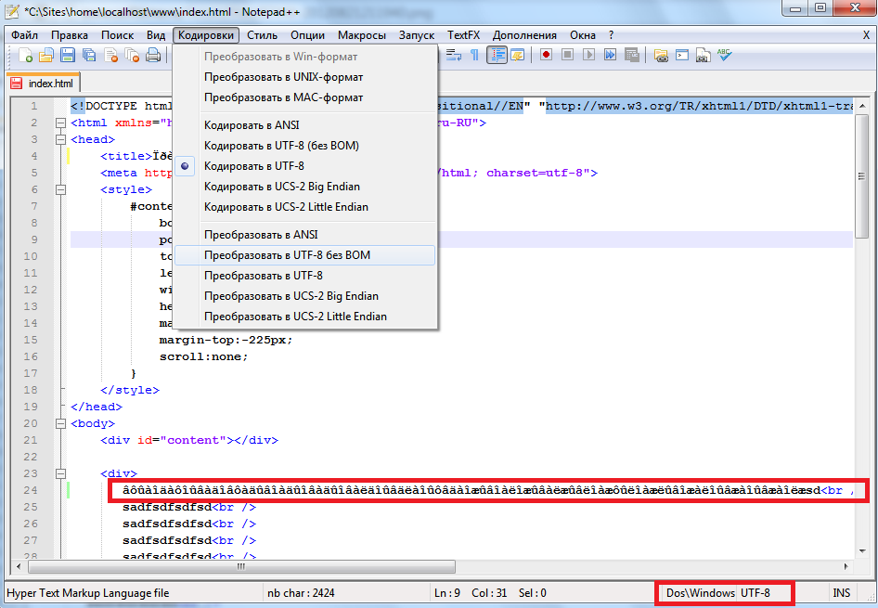Toggle Word wrap toolbar icon

pos(454,55)
